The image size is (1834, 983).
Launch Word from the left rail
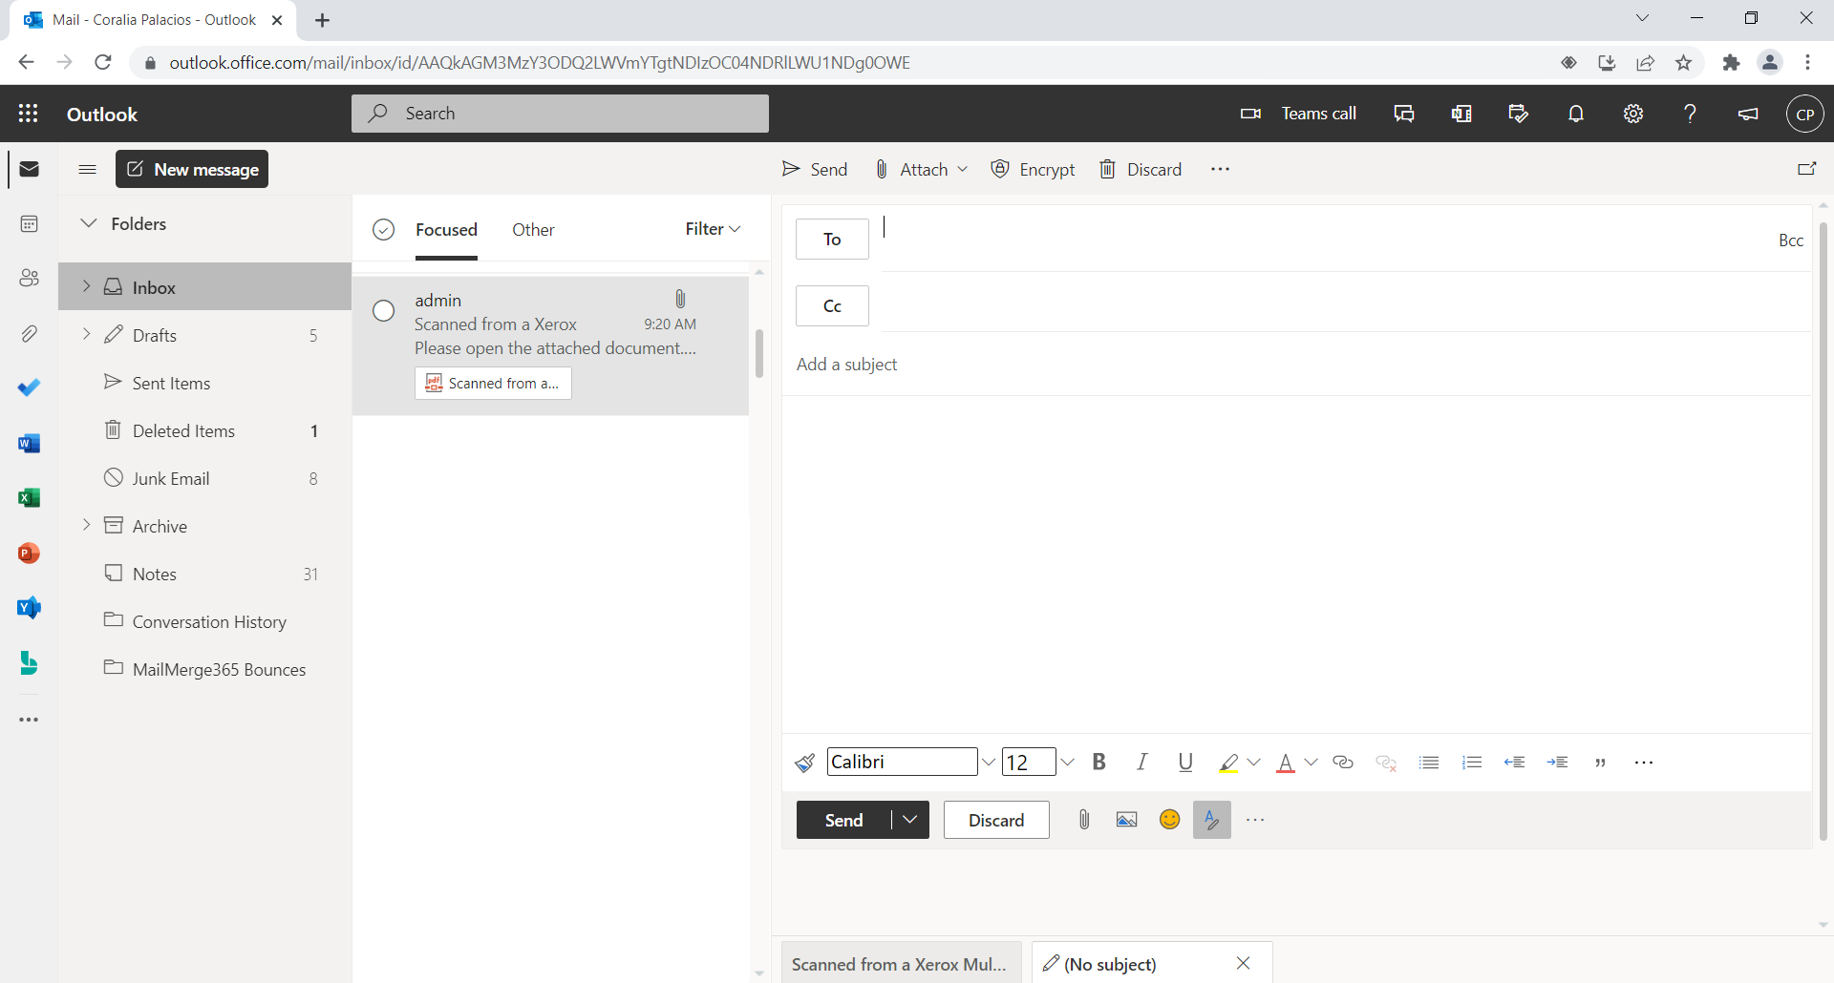point(29,443)
